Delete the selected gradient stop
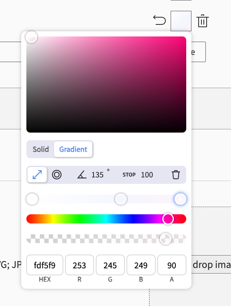This screenshot has width=231, height=306. (x=176, y=175)
